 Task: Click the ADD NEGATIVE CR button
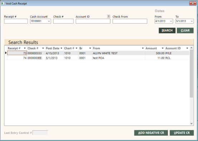click(151, 133)
